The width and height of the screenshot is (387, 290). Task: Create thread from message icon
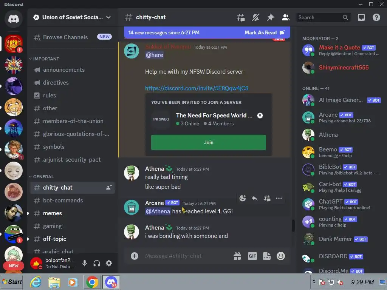(267, 198)
